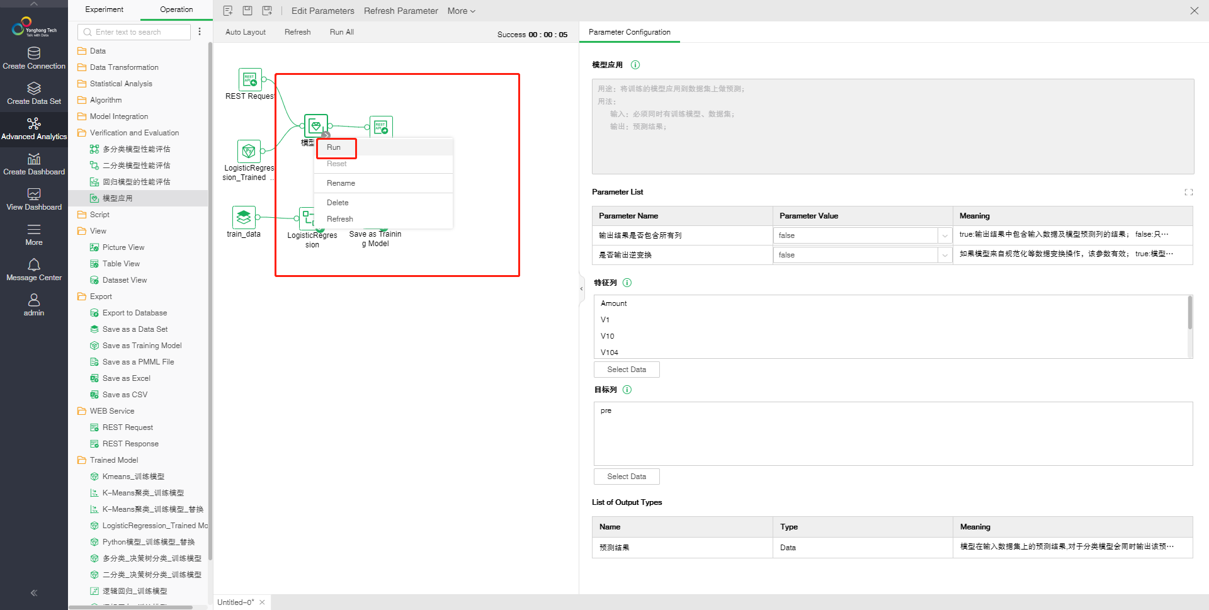Click the save-as toolbar icon
Viewport: 1209px width, 610px height.
pos(267,11)
